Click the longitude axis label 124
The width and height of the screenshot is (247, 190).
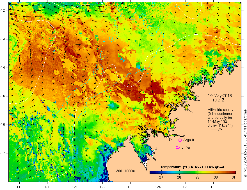coord(158,187)
